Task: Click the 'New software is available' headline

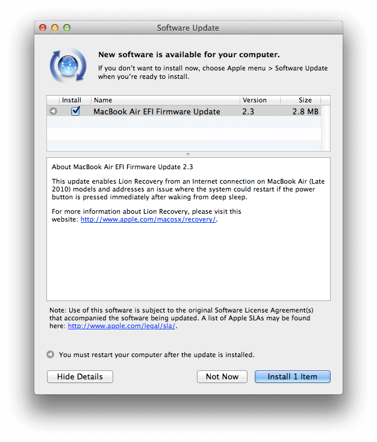Action: pyautogui.click(x=189, y=54)
